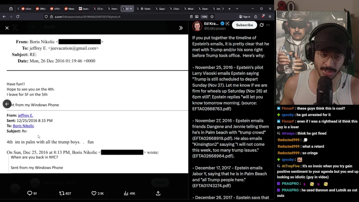
Task: Open view analytics showing 41K views
Action: (130, 193)
